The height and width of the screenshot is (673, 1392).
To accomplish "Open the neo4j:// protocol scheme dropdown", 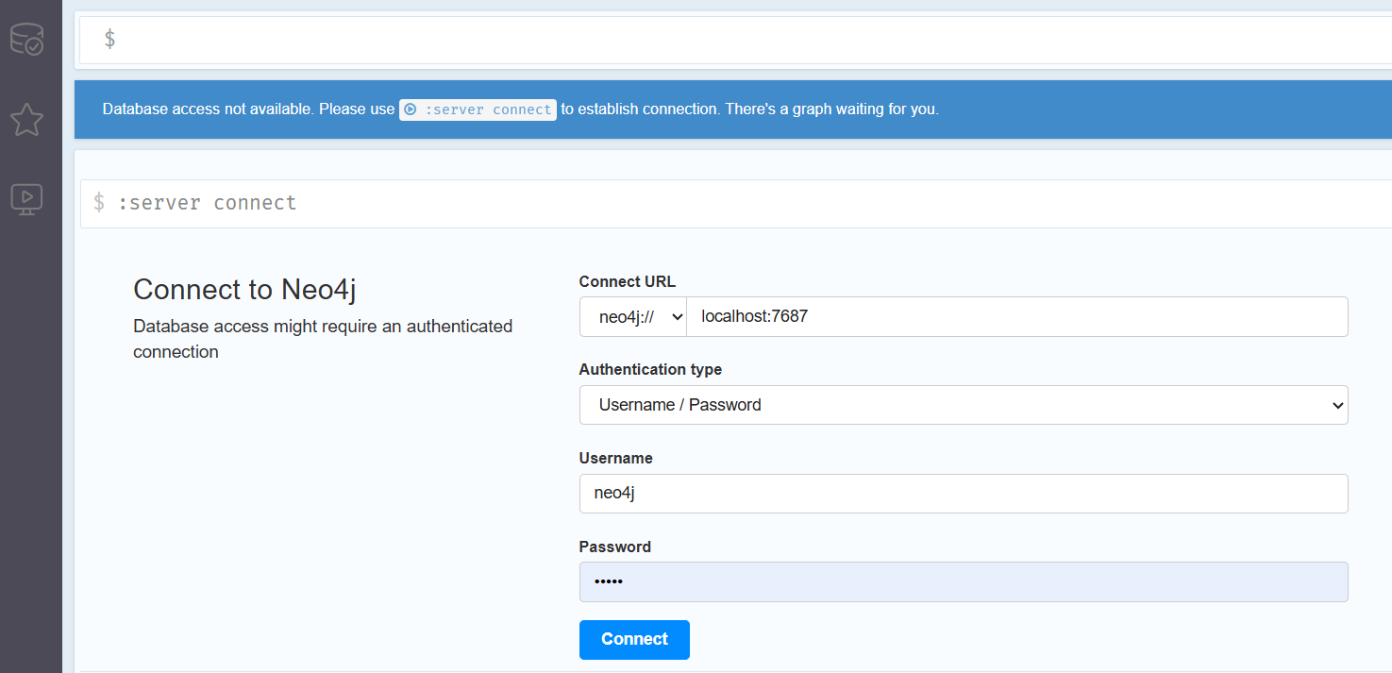I will (632, 316).
